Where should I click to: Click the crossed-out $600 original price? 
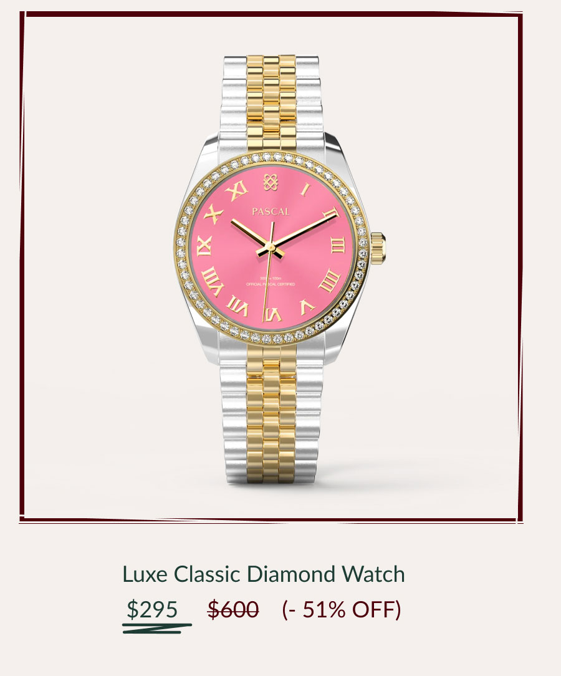233,609
